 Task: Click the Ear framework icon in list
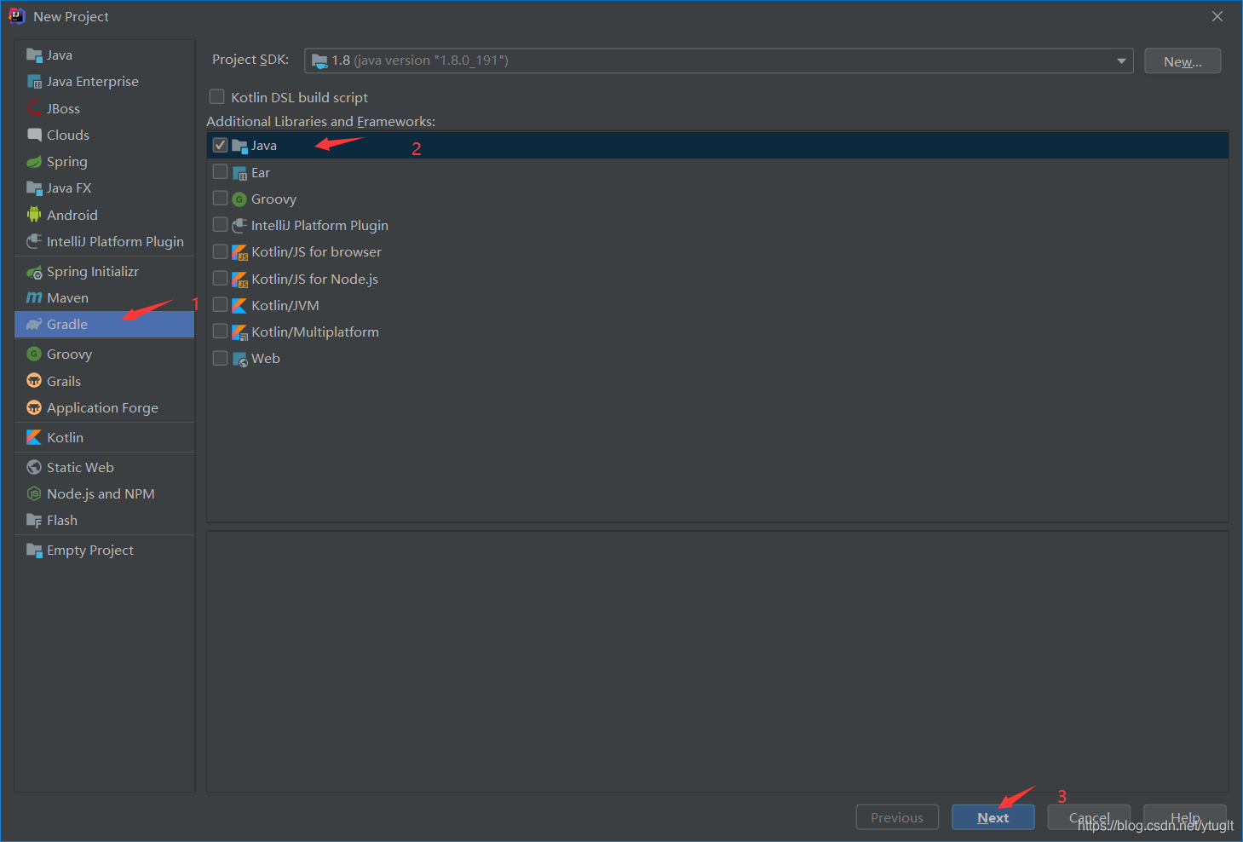[x=239, y=173]
